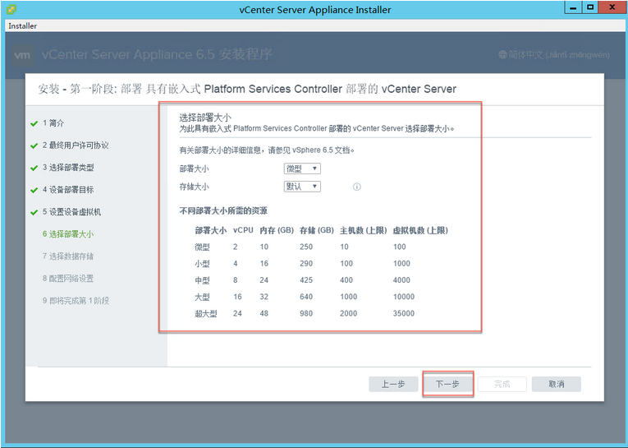Click the 微型 row label in table
Screen dimensions: 628x448
[202, 247]
